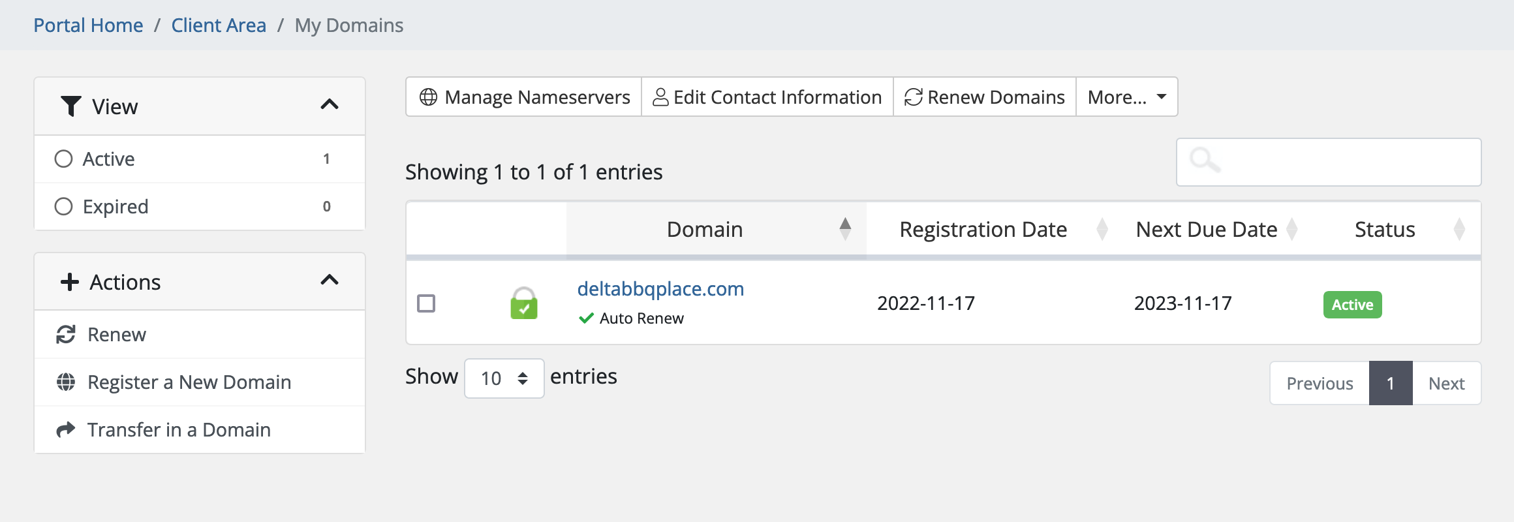1514x522 pixels.
Task: Click the globe icon beside Register a New Domain
Action: pos(66,382)
